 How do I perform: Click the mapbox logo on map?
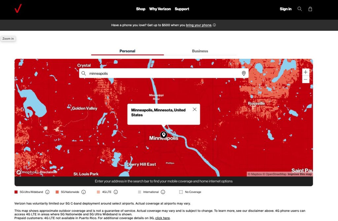click(27, 172)
